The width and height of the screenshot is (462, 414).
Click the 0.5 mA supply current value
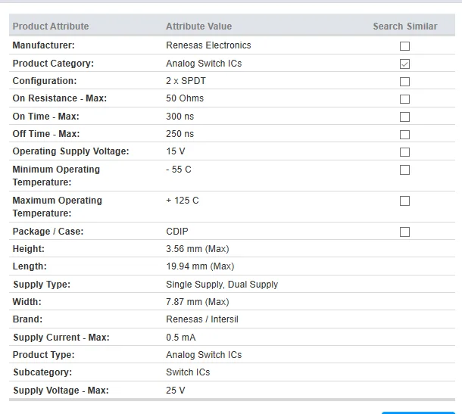pos(181,337)
